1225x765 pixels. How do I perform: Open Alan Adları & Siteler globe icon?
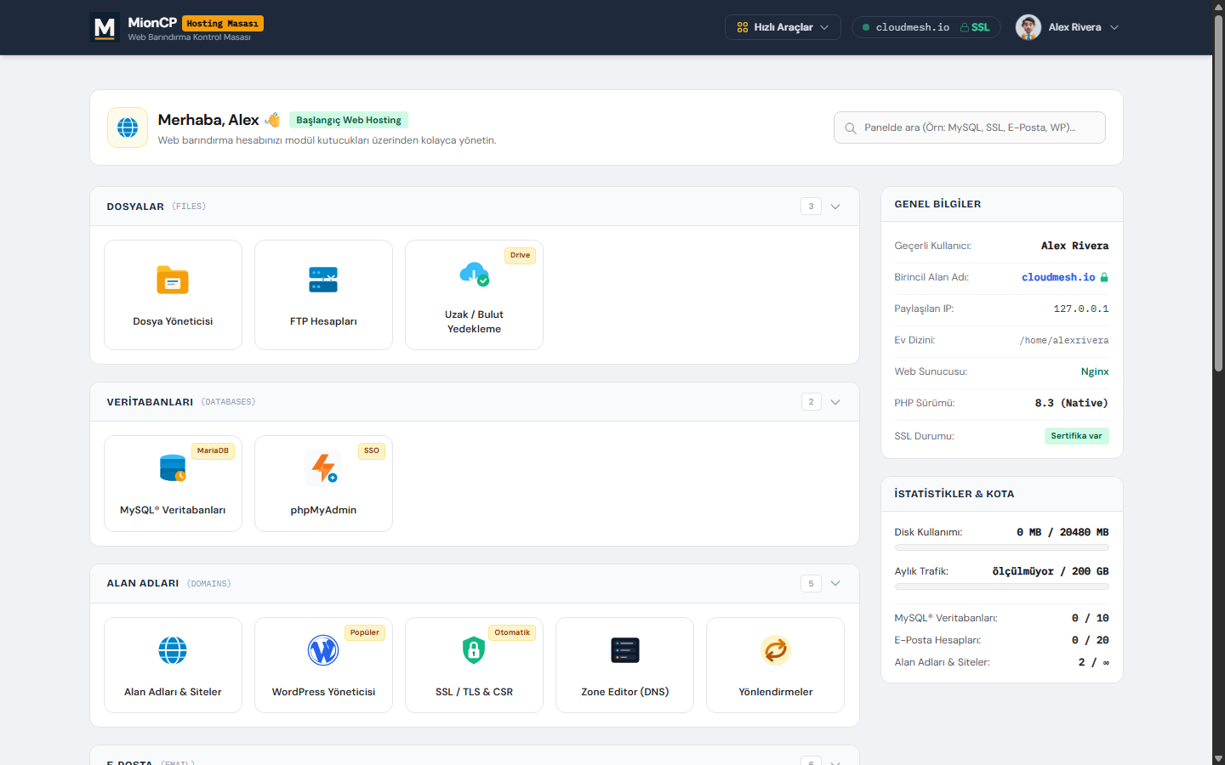(x=173, y=650)
